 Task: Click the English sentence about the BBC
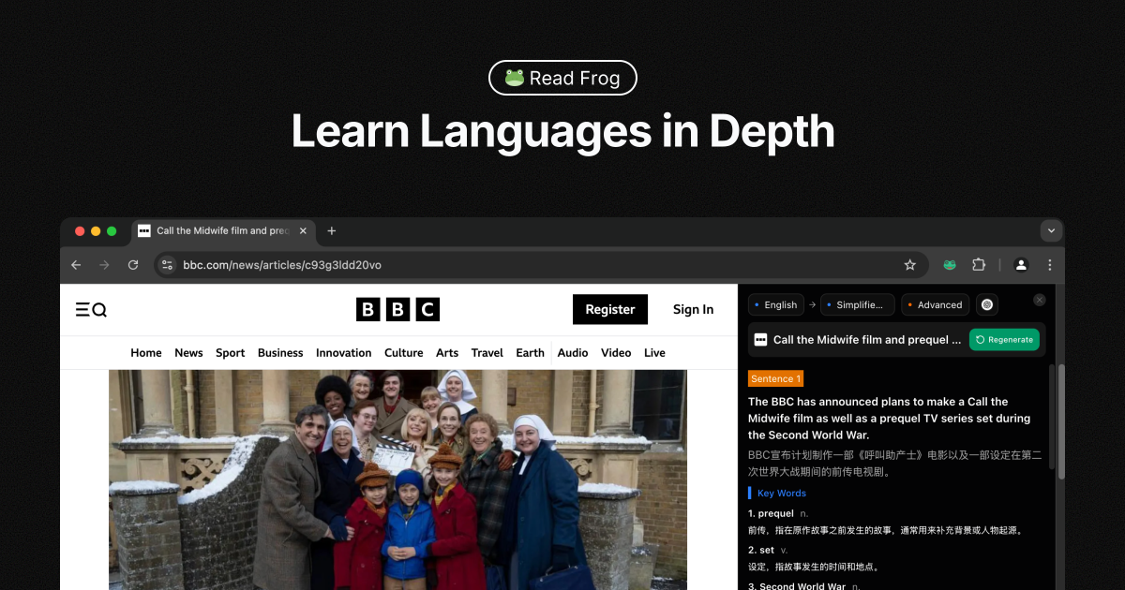point(891,419)
